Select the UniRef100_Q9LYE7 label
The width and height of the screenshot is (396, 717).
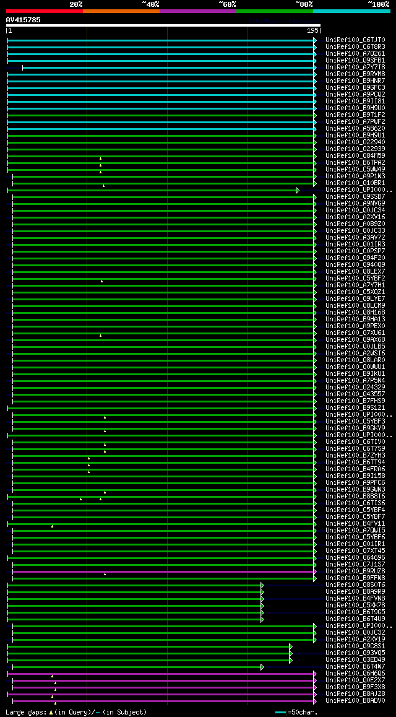pos(355,298)
